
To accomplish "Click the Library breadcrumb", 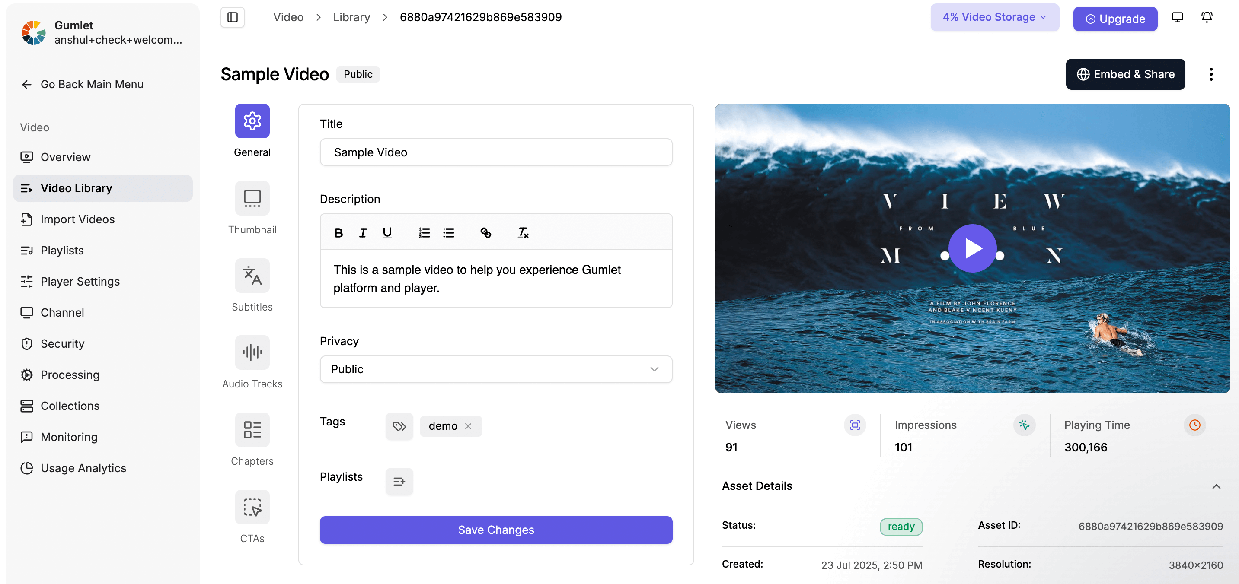I will pyautogui.click(x=351, y=17).
